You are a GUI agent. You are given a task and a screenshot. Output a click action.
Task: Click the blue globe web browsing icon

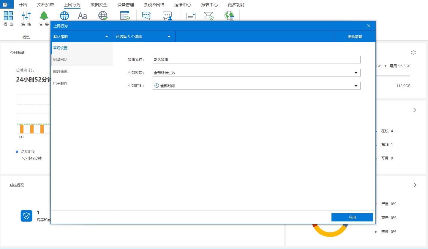click(64, 16)
